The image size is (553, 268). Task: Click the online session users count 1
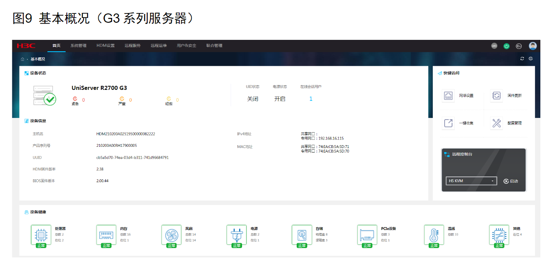pos(311,99)
